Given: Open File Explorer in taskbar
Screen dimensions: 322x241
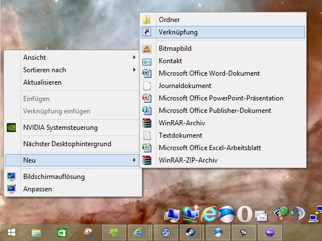Looking at the screenshot, I should coord(36,233).
